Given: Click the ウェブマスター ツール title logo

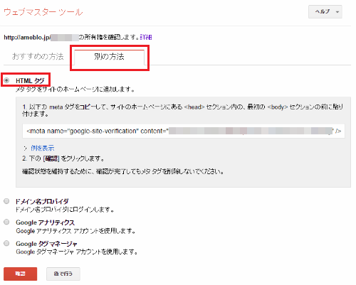Looking at the screenshot, I should 43,12.
